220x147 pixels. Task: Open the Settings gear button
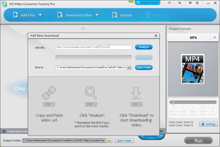[x=208, y=124]
